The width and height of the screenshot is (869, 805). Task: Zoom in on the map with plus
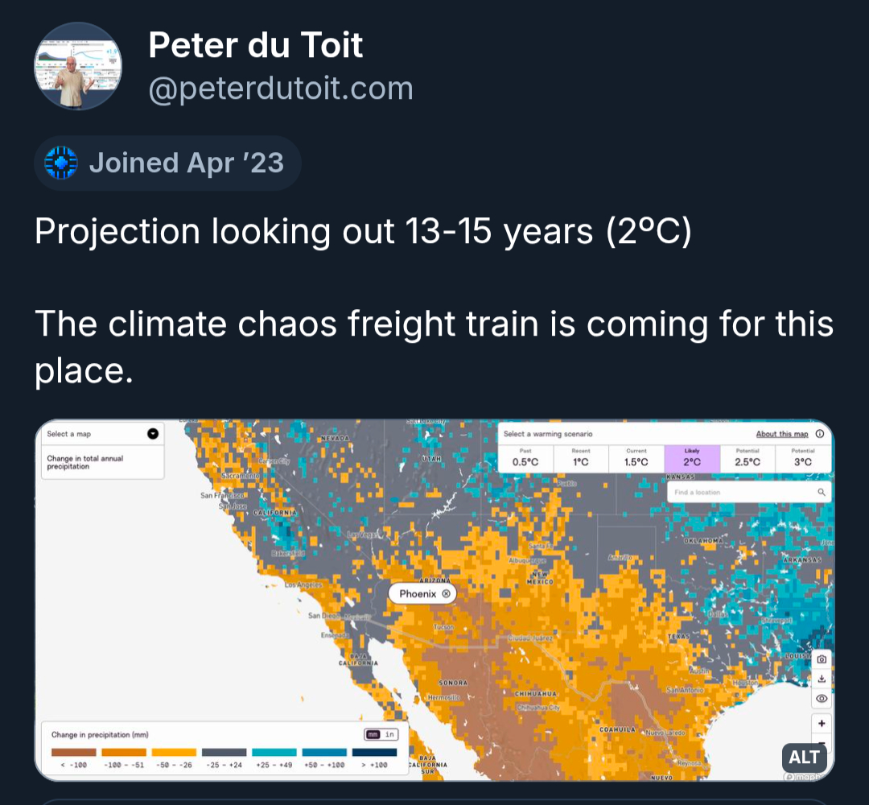pos(821,722)
